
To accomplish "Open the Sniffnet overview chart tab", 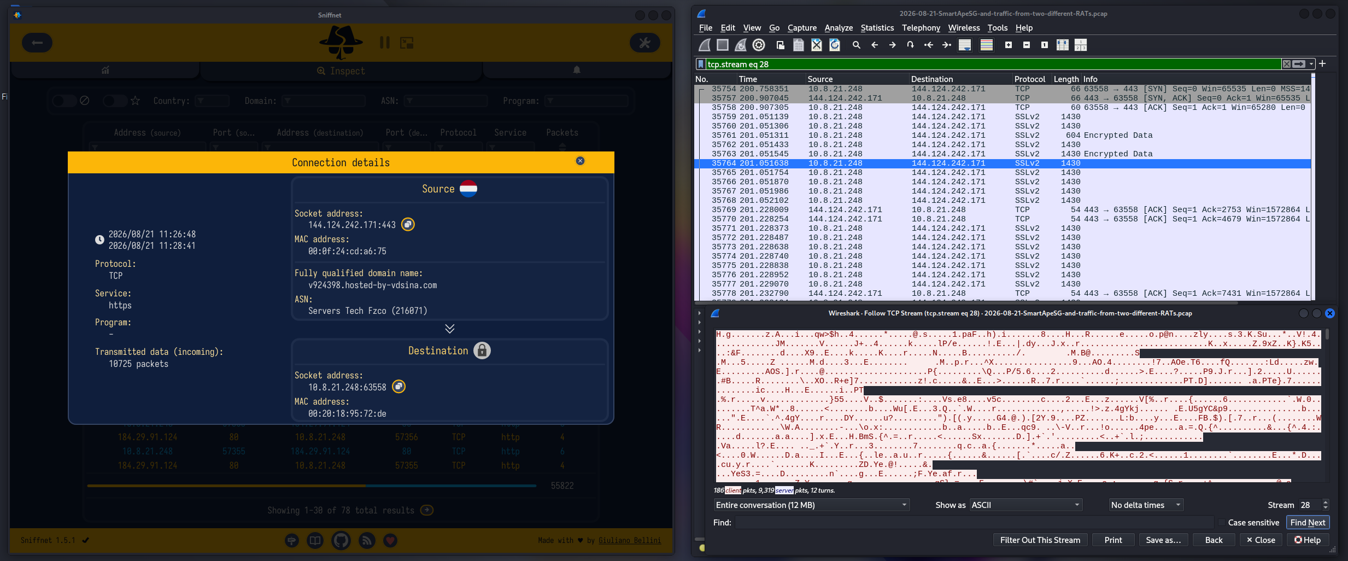I will pos(106,71).
